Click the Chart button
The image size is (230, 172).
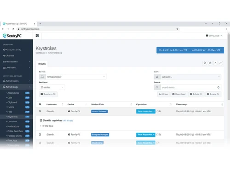pyautogui.click(x=163, y=94)
